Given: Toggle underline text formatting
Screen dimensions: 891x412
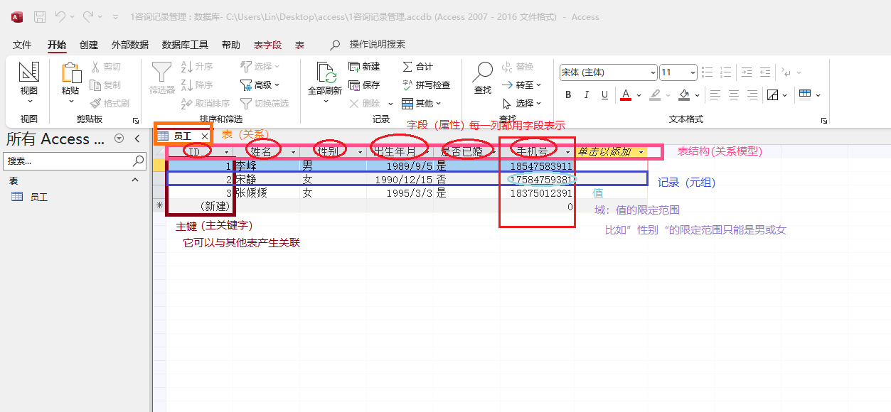Looking at the screenshot, I should (604, 95).
